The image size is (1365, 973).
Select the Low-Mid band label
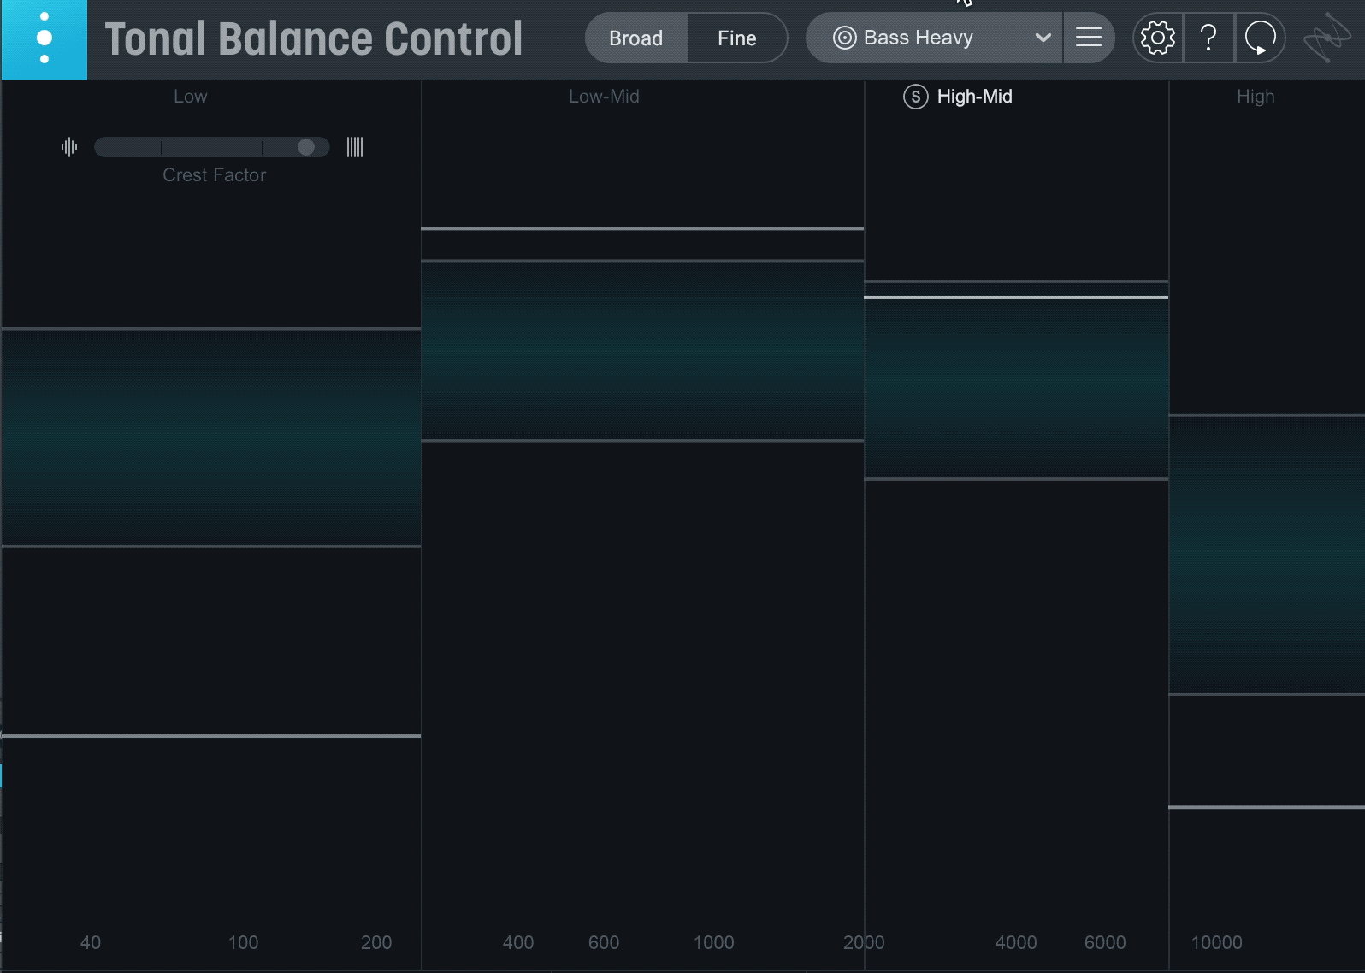click(x=604, y=97)
